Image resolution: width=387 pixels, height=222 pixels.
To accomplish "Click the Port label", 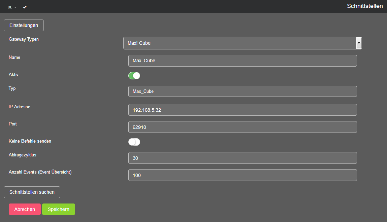I will click(12, 124).
